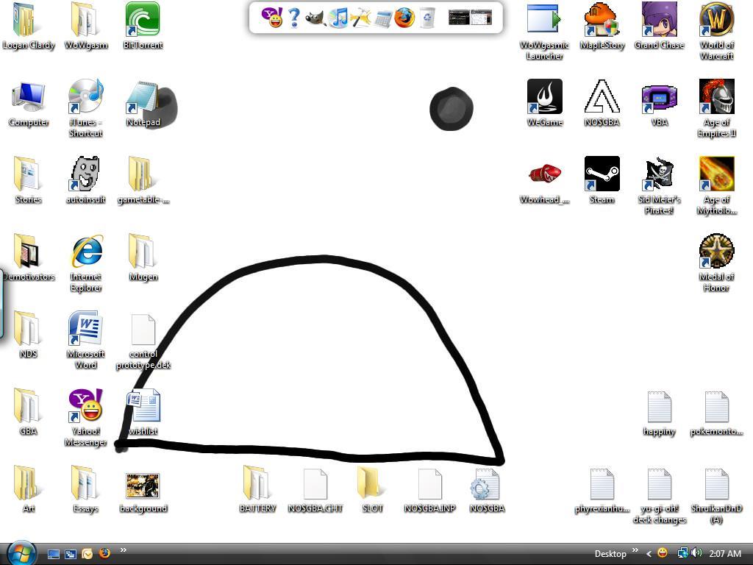
Task: Open the Logan Clardy folder
Action: click(x=29, y=26)
